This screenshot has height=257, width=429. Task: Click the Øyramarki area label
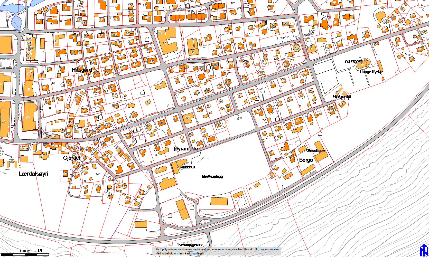(x=186, y=149)
